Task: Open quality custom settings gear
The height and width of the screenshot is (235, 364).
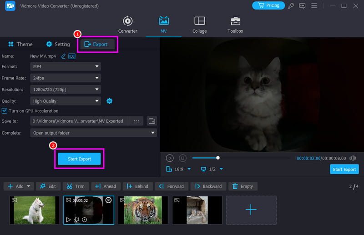Action: (109, 101)
